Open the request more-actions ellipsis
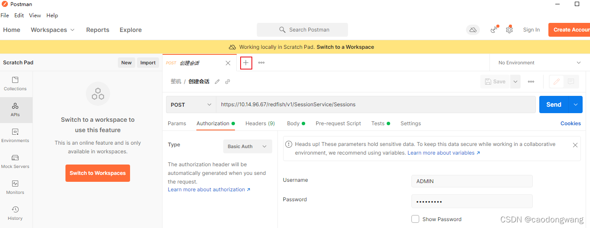 [531, 82]
